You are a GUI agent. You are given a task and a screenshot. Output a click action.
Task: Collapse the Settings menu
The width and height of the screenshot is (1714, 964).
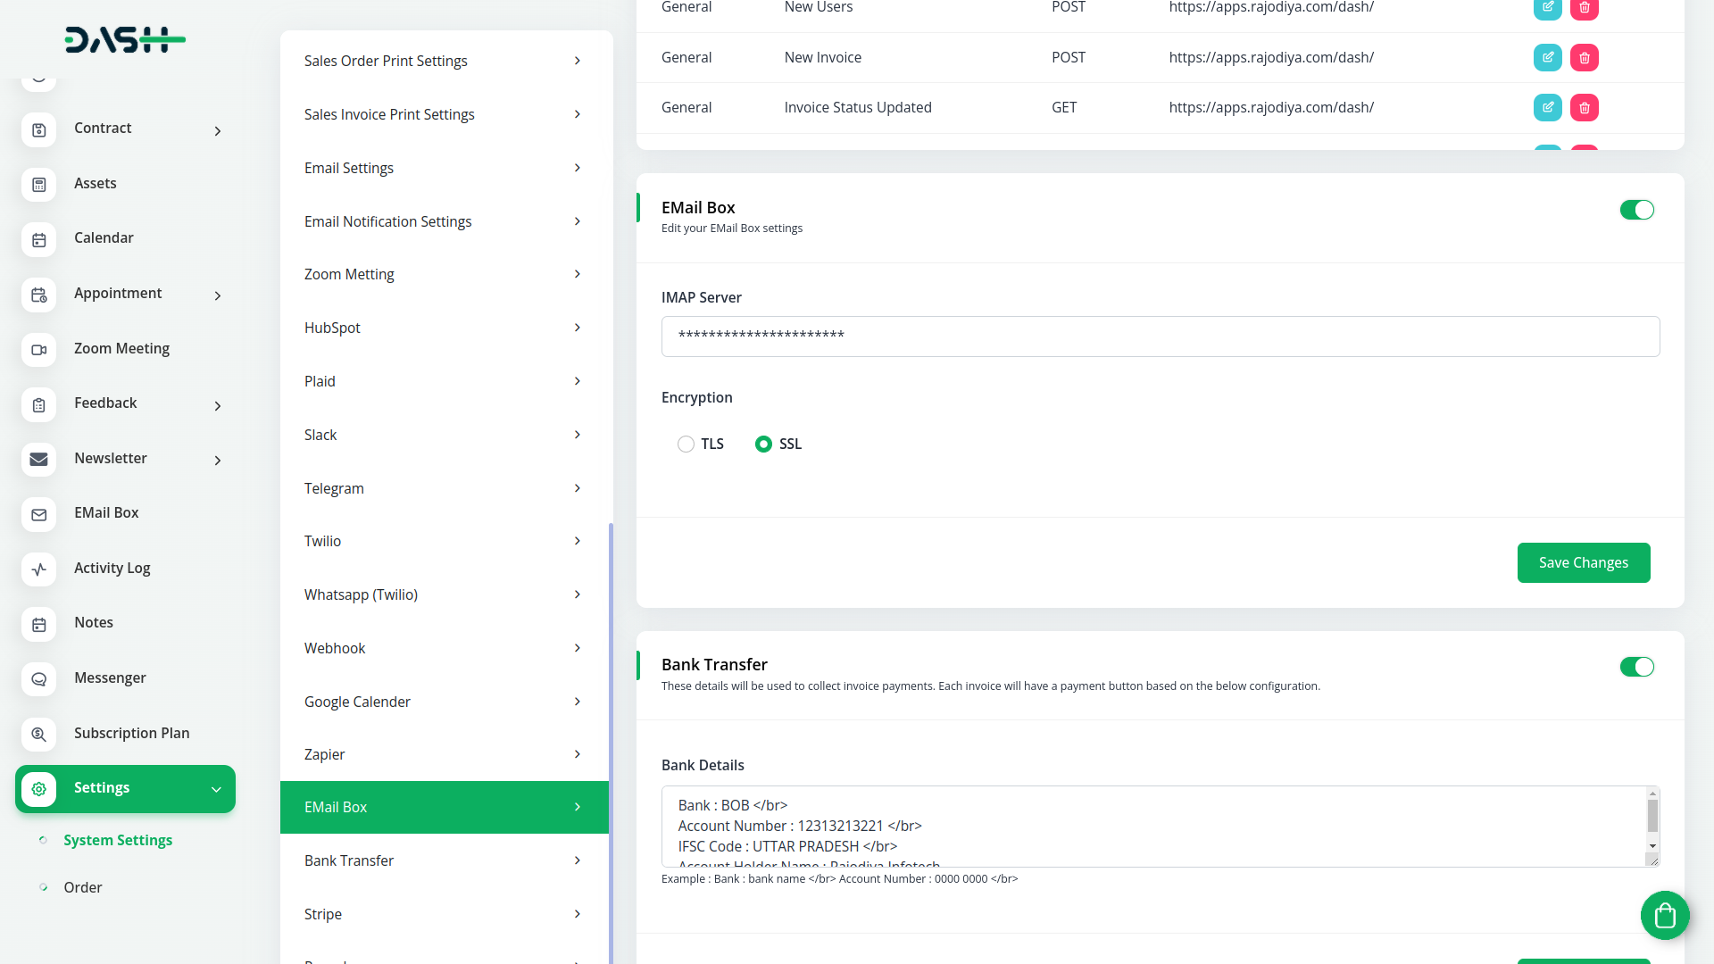click(216, 789)
